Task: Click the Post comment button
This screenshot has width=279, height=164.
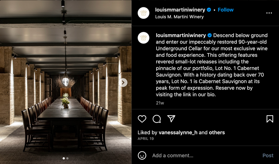Action: 268,156
